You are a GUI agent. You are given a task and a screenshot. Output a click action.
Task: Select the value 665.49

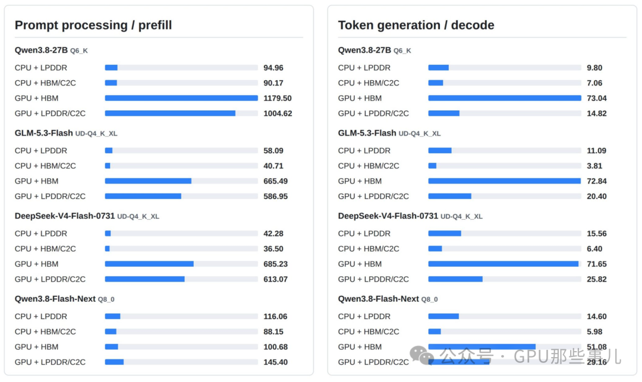tap(276, 181)
